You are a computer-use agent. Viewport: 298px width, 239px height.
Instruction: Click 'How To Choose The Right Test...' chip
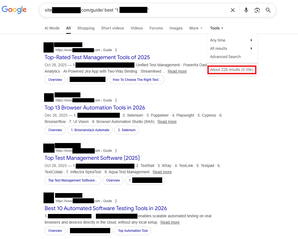[x=137, y=80]
